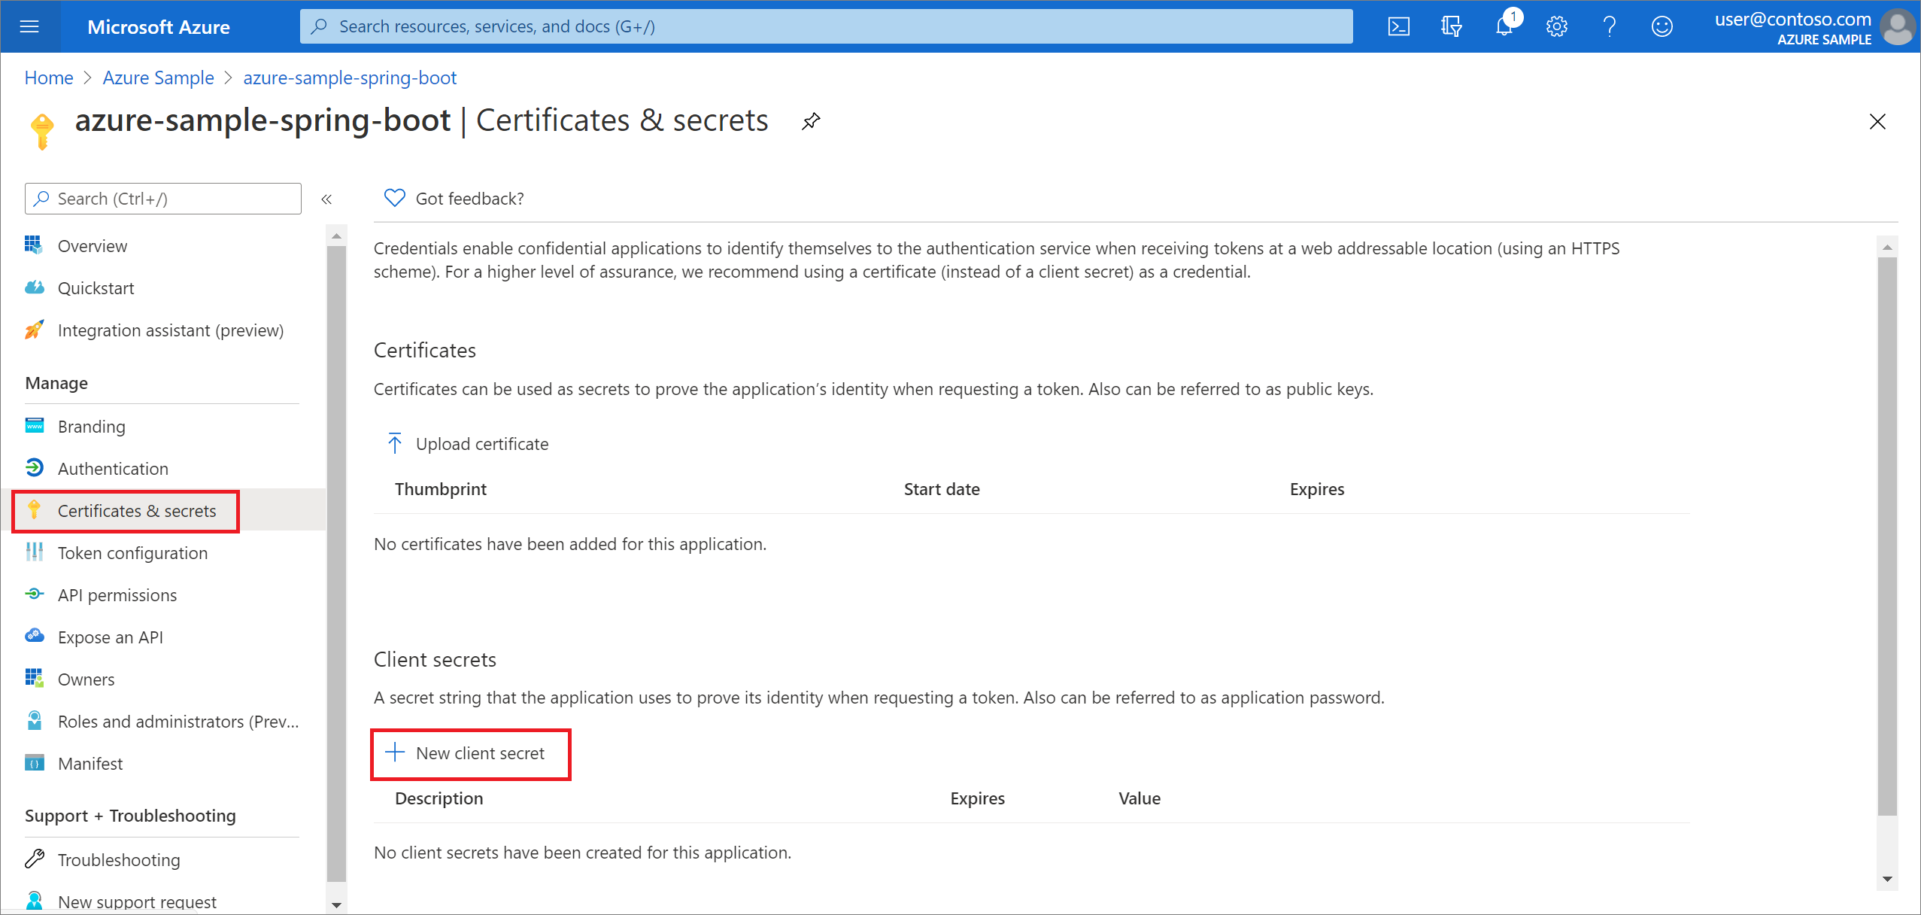
Task: Click the Got feedback heart icon
Action: pos(394,198)
